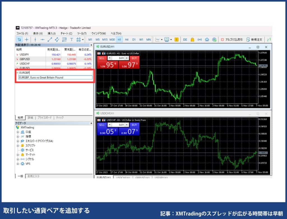The height and width of the screenshot is (219, 287).
Task: Switch chart to M1 timeframe
Action: tap(90, 40)
